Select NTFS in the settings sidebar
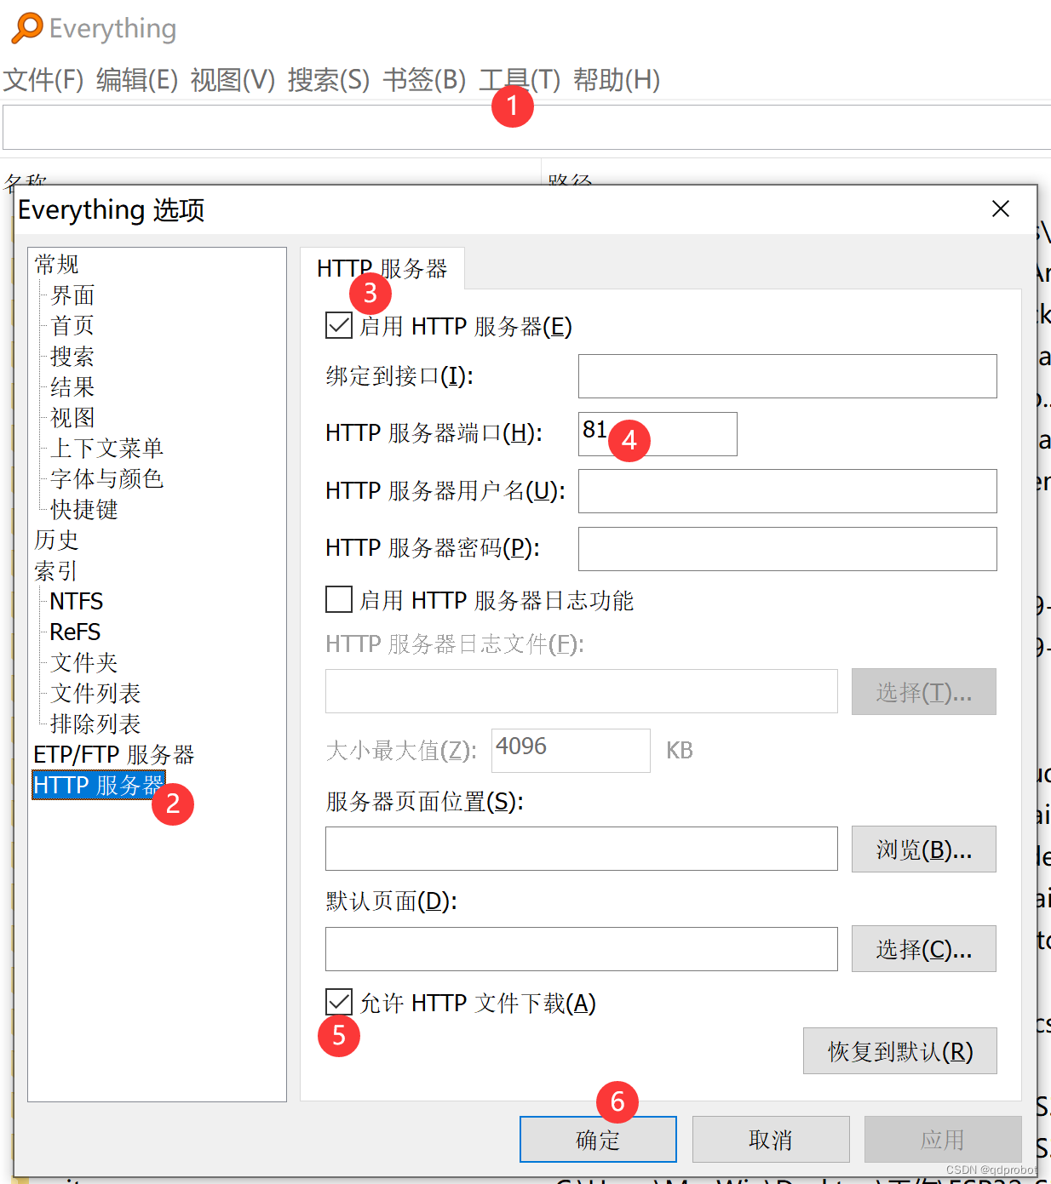The image size is (1051, 1184). click(x=75, y=601)
